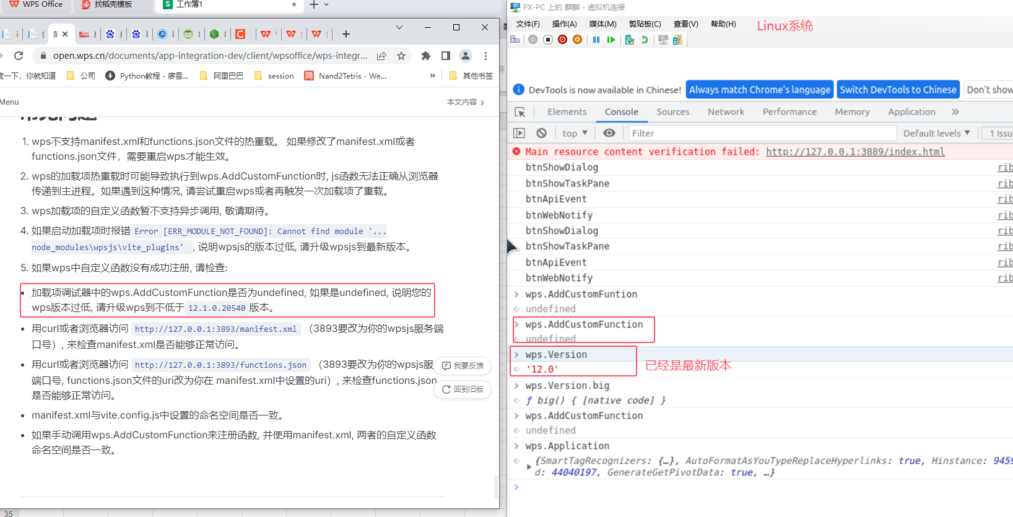Screen dimensions: 1013x517
Task: Switch to the DevTools Network tab
Action: [x=726, y=112]
